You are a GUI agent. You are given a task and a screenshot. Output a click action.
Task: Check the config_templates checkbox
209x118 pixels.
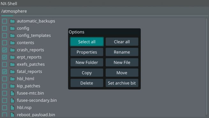[x=4, y=35]
